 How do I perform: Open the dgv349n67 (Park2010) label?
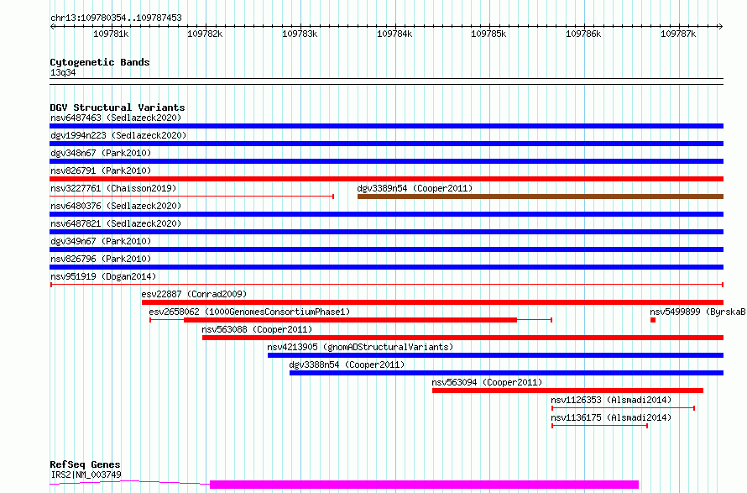coord(101,241)
